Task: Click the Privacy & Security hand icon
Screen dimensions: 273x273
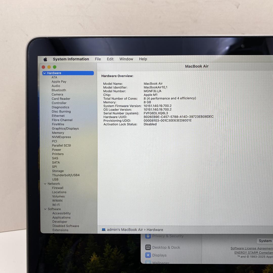Action: click(x=148, y=236)
